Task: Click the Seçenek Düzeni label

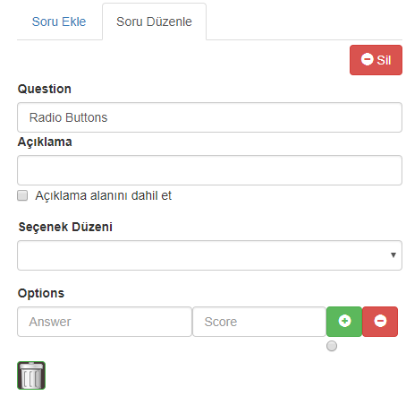Action: 65,227
